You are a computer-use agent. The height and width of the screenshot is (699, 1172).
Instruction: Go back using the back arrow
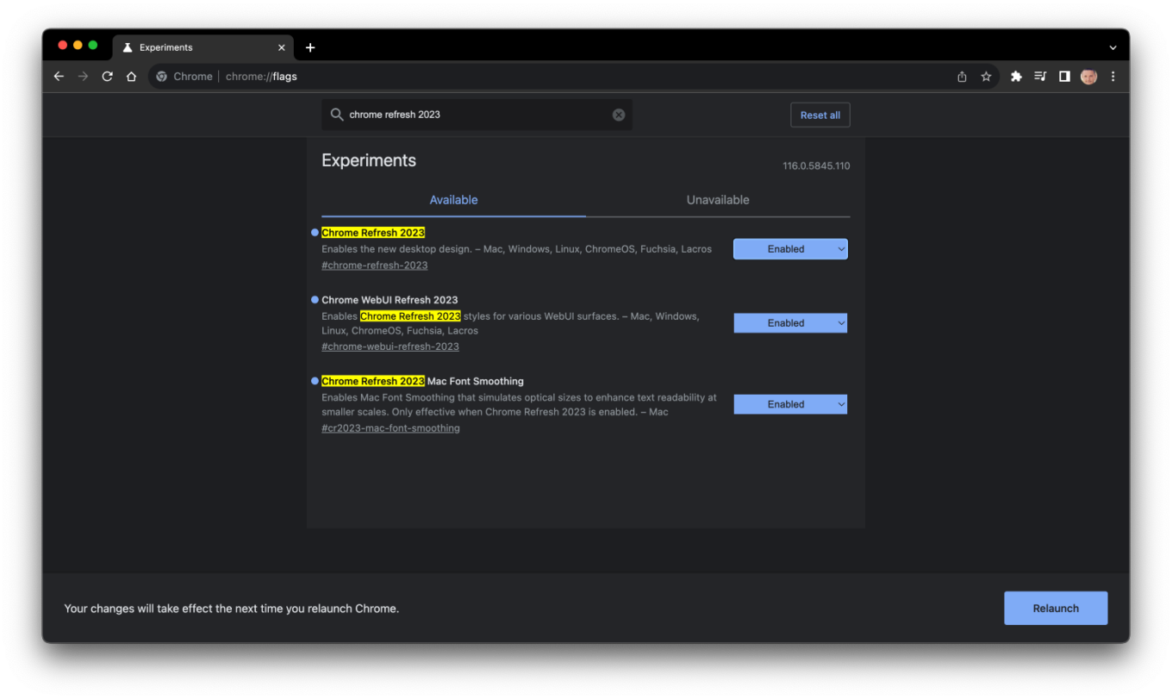point(59,77)
